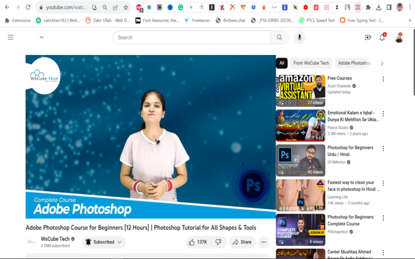
Task: Click the search magnifier button
Action: click(279, 38)
